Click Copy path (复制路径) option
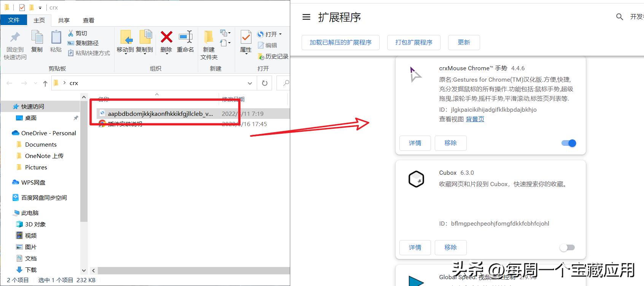This screenshot has height=286, width=644. (83, 43)
